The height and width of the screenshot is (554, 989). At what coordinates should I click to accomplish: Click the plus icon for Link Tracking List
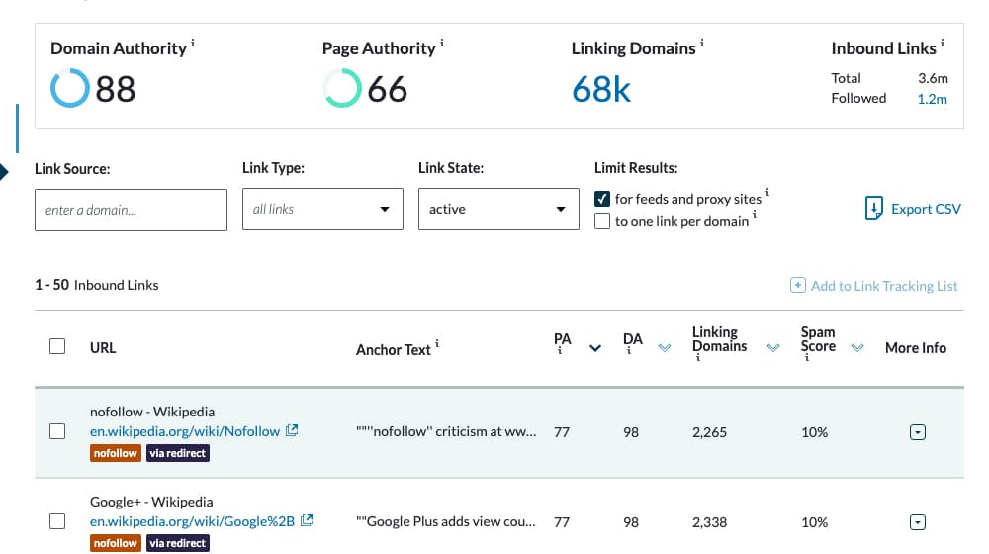tap(797, 285)
